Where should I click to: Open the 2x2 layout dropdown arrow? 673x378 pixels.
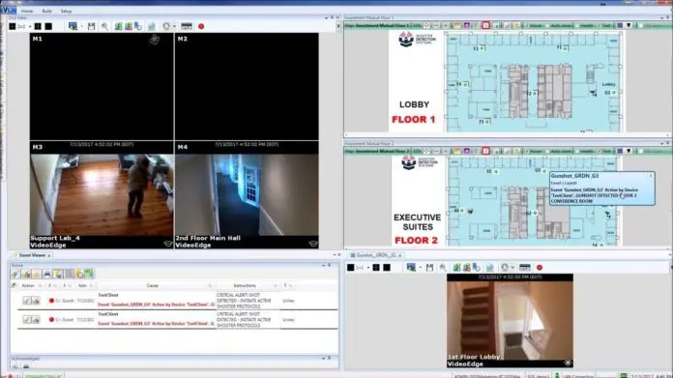[30, 27]
